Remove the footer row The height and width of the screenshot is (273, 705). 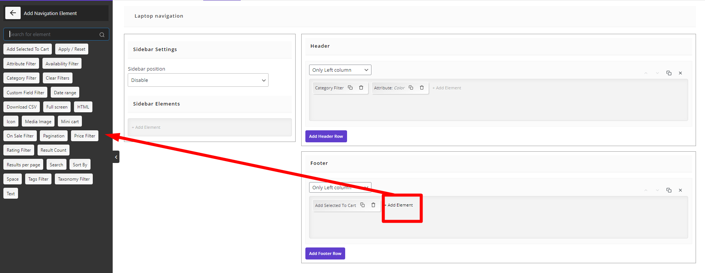(x=680, y=190)
